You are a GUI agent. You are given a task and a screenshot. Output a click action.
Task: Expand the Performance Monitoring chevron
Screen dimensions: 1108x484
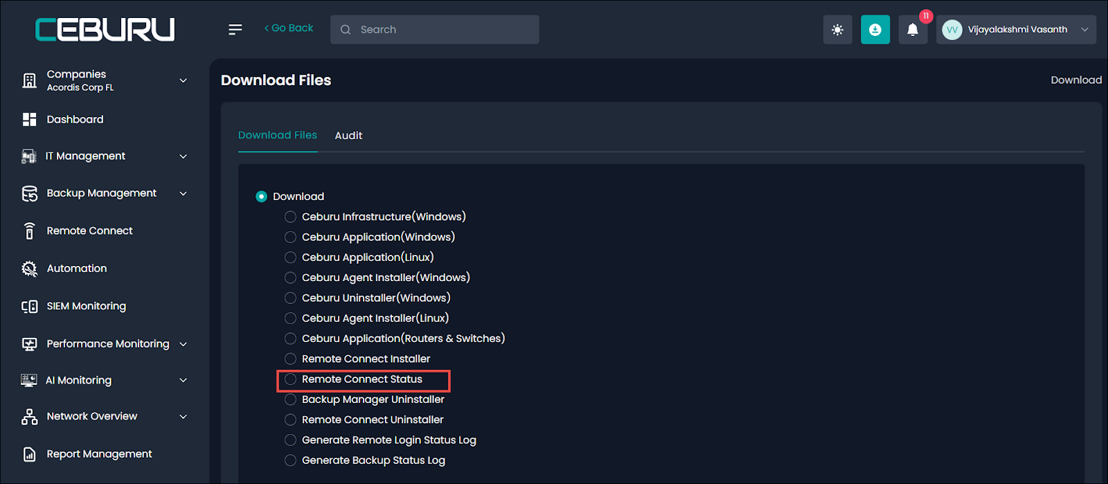(184, 344)
